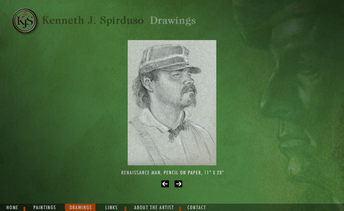Viewport: 344px width, 211px height.
Task: Open the Contact page
Action: (x=197, y=208)
